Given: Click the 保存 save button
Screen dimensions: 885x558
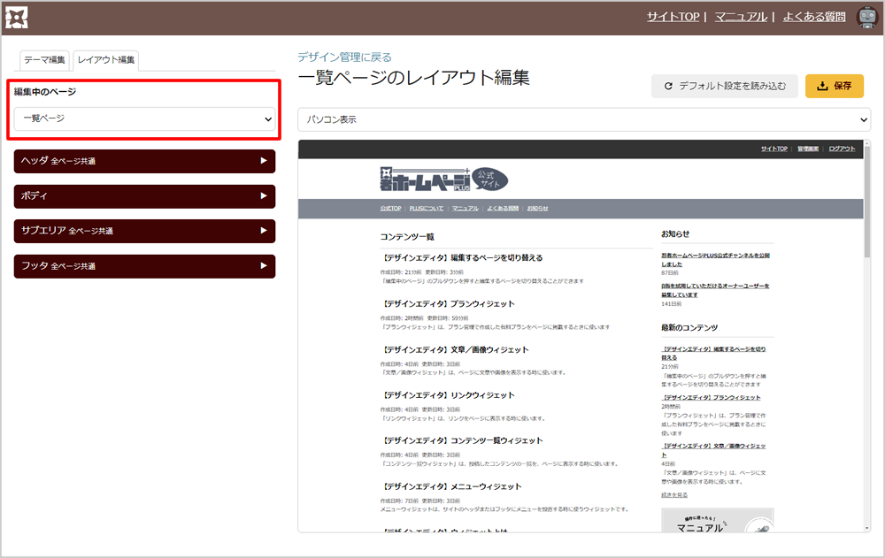Looking at the screenshot, I should click(x=834, y=86).
